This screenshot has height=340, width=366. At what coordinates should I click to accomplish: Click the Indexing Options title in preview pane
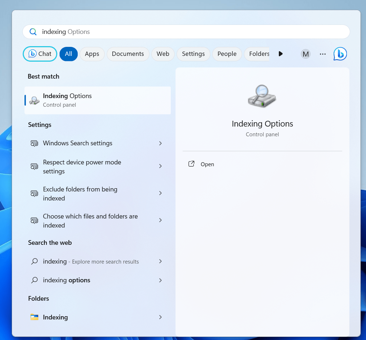[x=262, y=124]
